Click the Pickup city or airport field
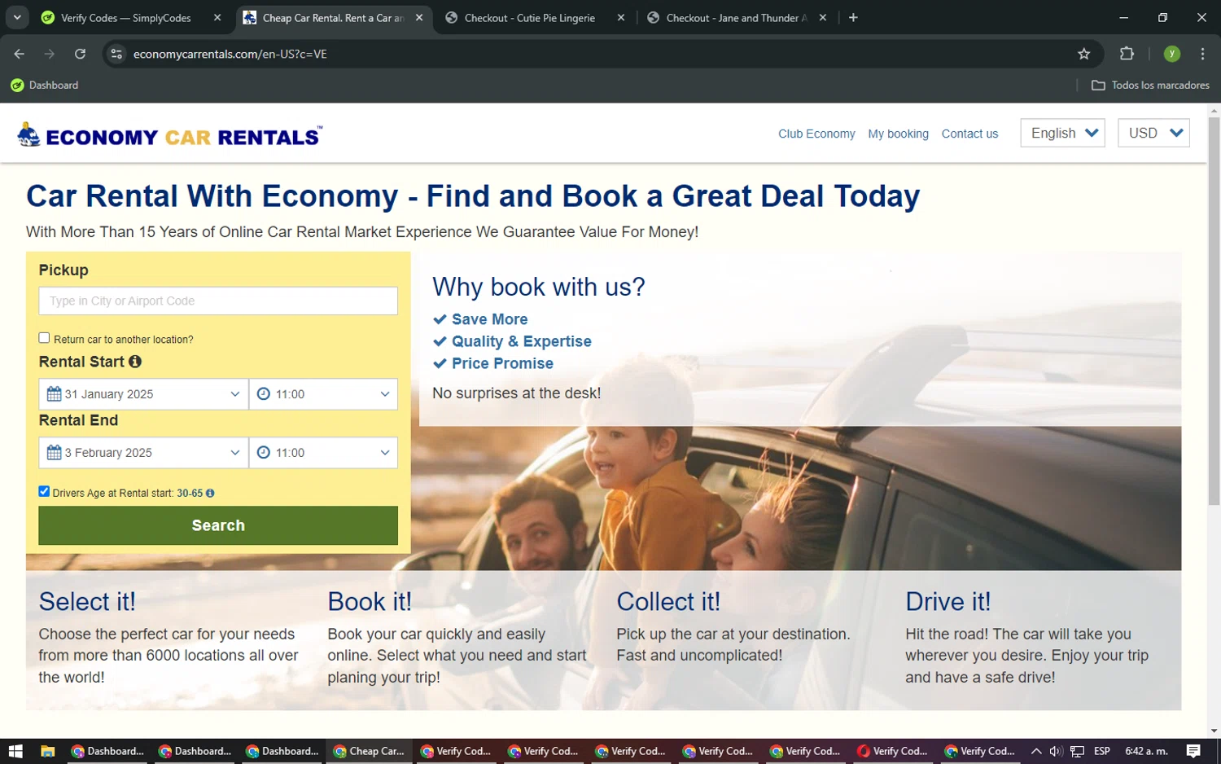The image size is (1221, 764). click(x=218, y=301)
